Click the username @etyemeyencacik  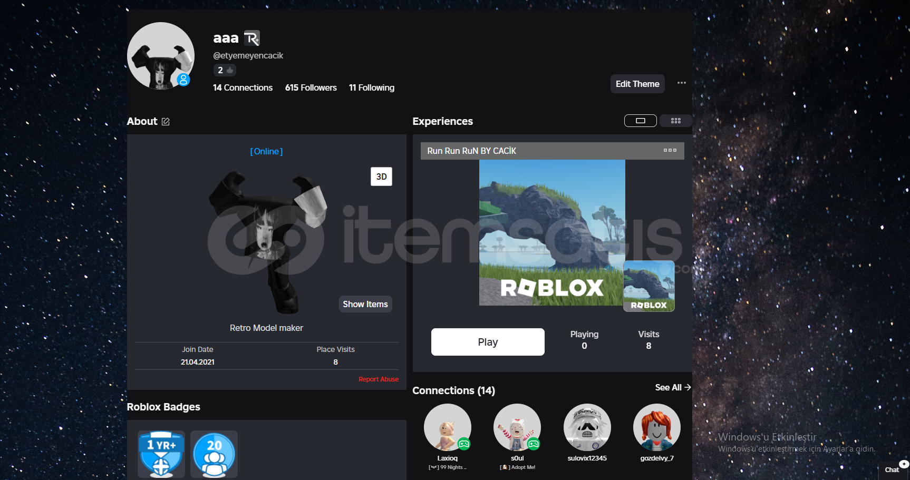point(248,55)
